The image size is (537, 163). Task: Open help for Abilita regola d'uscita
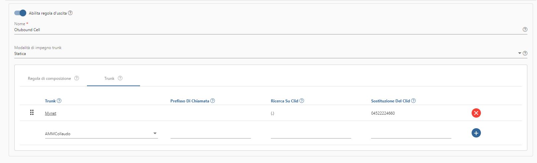click(x=70, y=13)
